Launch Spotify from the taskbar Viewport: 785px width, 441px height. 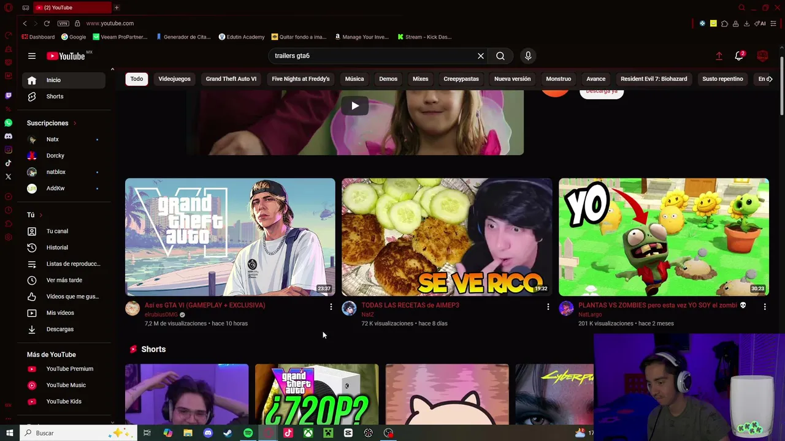tap(248, 433)
